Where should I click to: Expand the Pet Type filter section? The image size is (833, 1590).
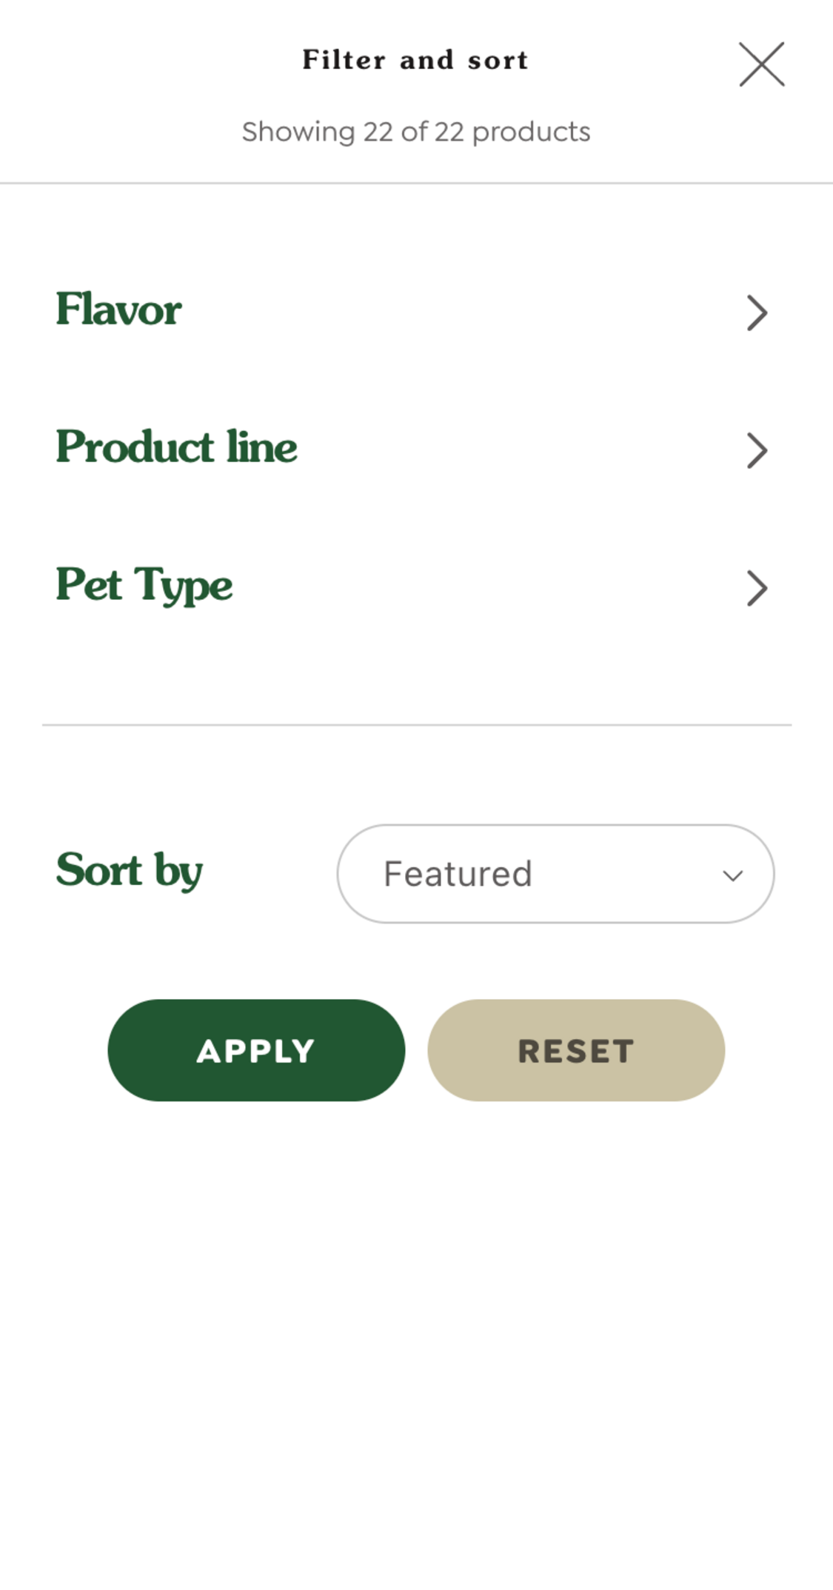coord(415,588)
